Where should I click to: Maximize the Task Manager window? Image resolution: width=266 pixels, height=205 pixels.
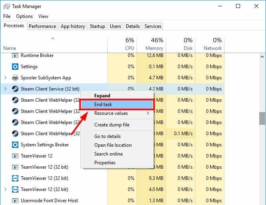coord(238,6)
